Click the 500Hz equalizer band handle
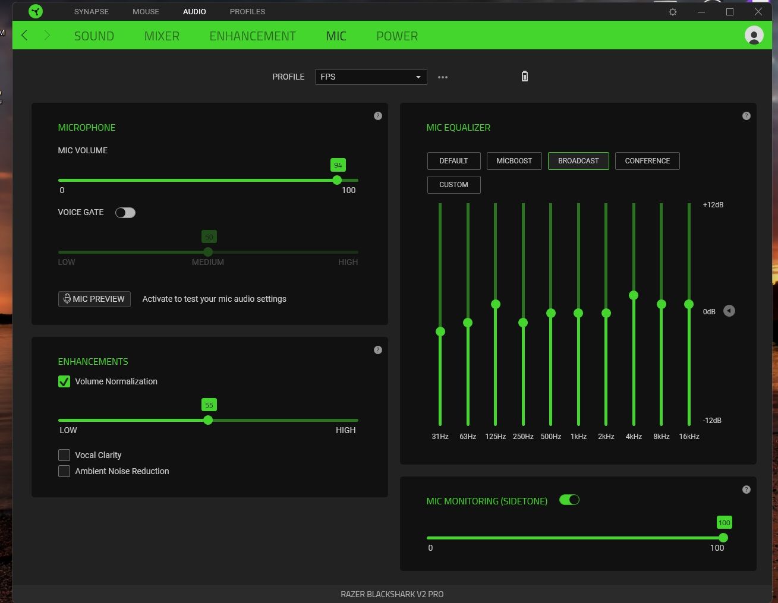The height and width of the screenshot is (603, 778). tap(551, 313)
